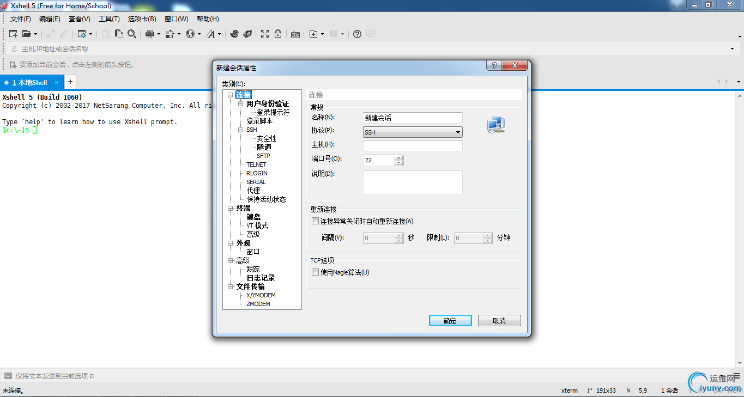Click the 端口号 port number field
The image size is (744, 397).
pos(379,160)
